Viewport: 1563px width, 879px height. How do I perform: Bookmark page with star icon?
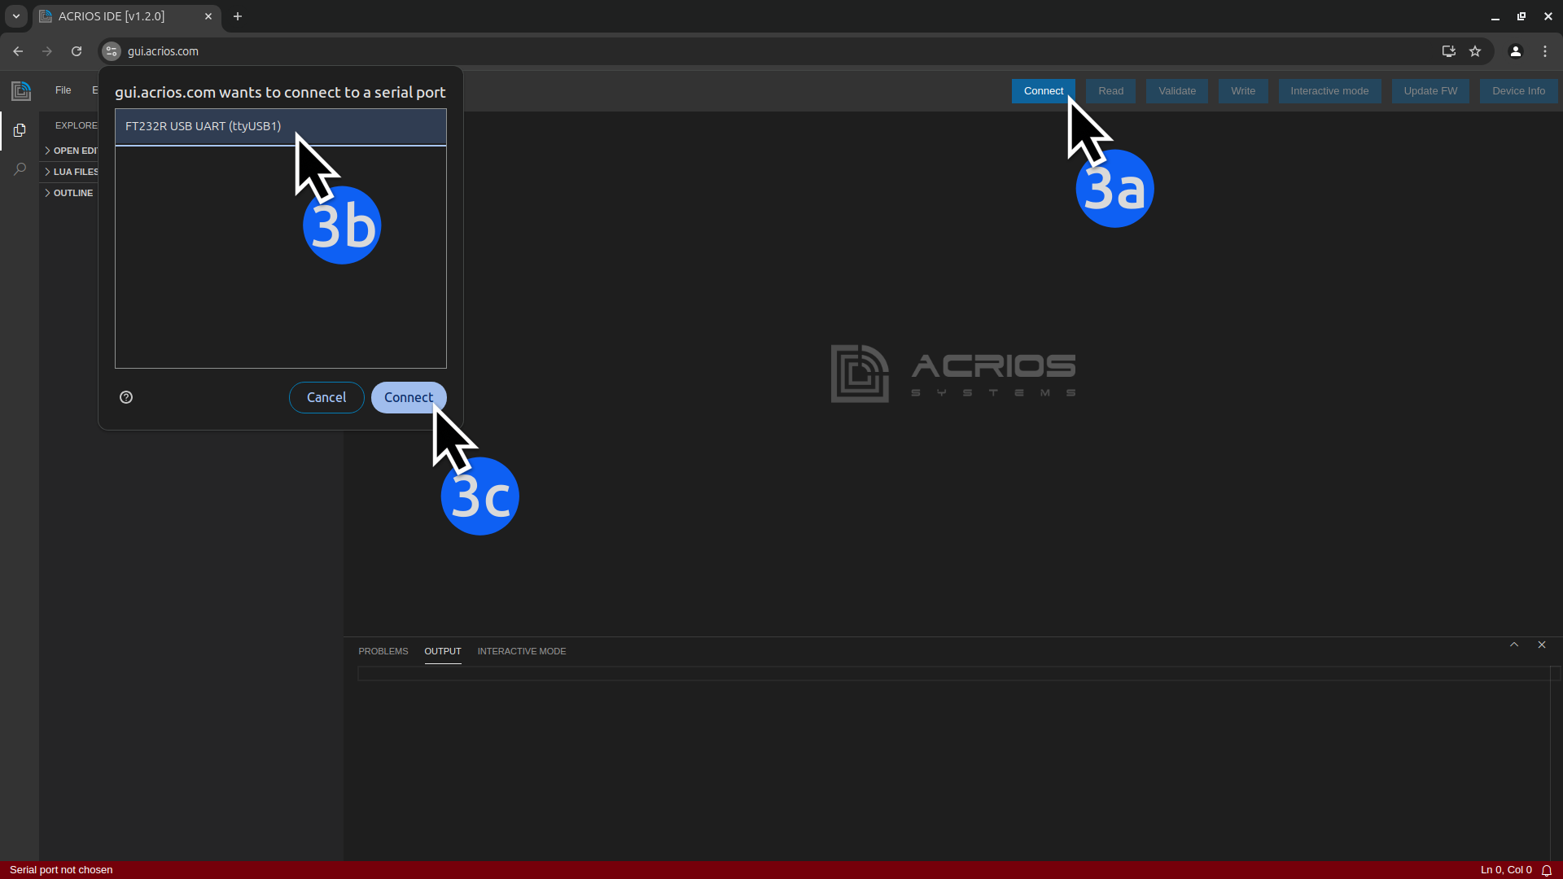pos(1475,51)
